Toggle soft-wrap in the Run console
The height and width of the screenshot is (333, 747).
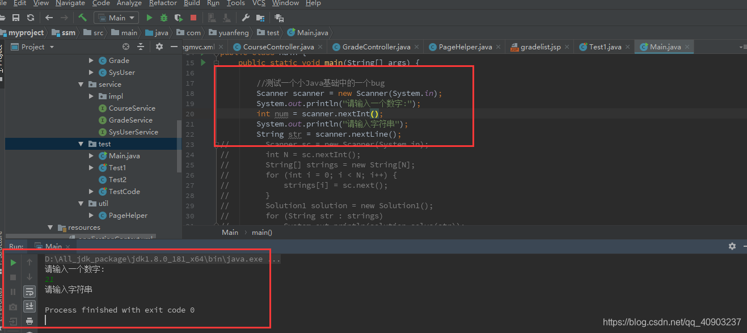[x=29, y=292]
